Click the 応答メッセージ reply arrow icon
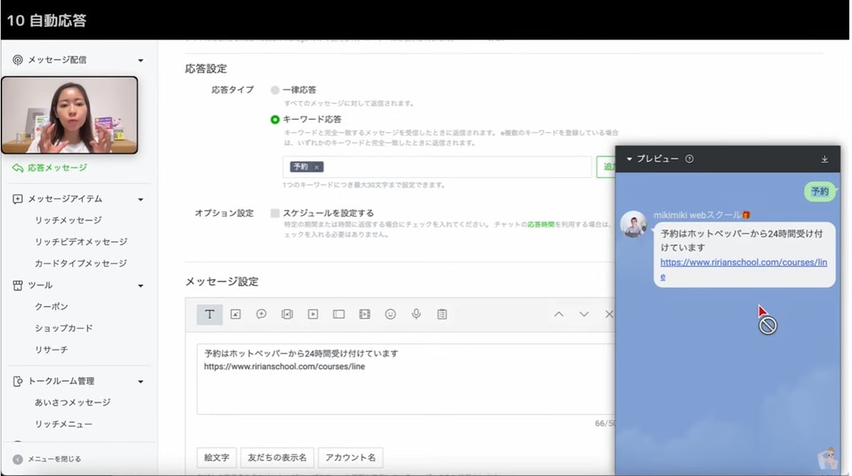The width and height of the screenshot is (852, 476). coord(18,168)
